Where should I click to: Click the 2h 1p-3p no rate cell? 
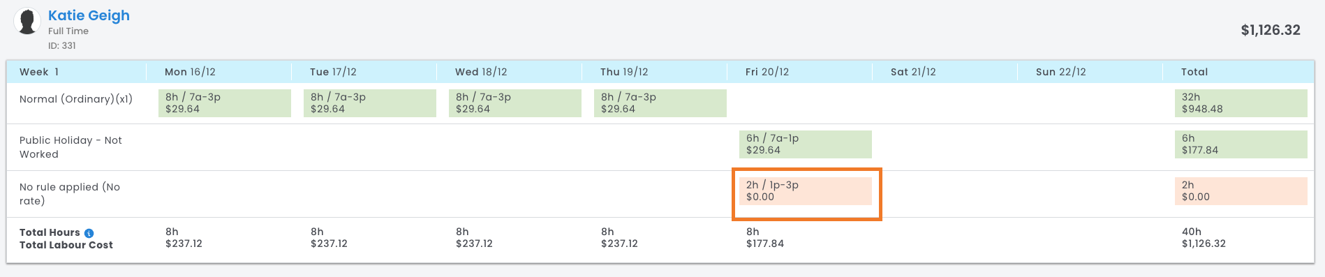pos(806,191)
